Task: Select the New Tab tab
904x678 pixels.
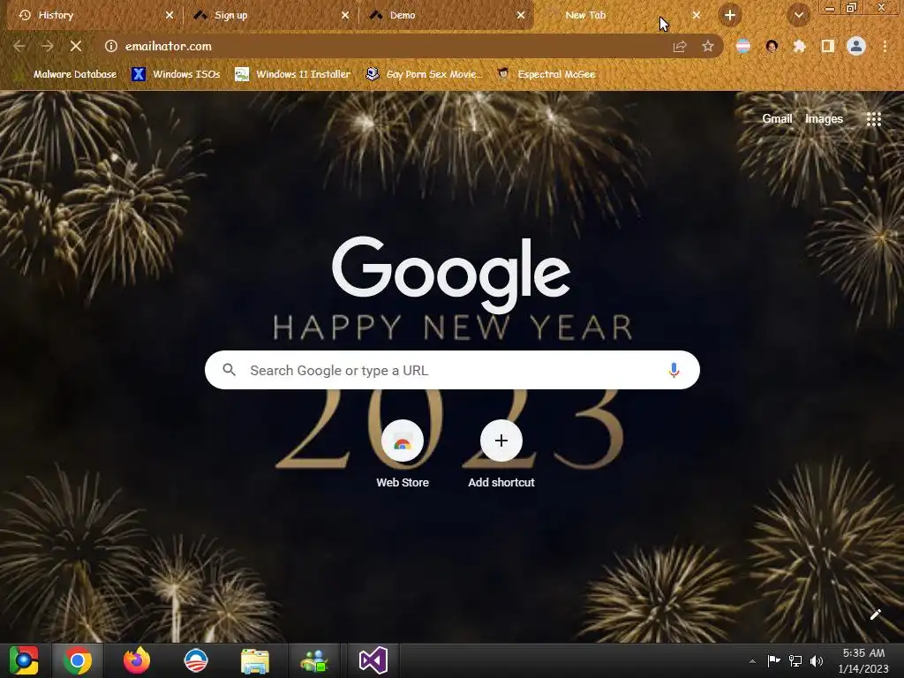Action: click(620, 15)
